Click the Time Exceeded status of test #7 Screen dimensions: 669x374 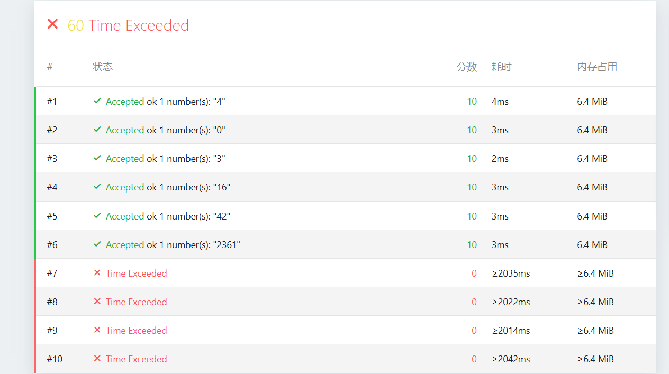click(136, 273)
